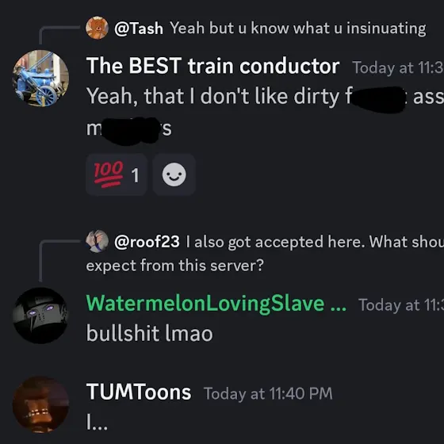Click the TUMToons message reading I...
444x444 pixels.
pyautogui.click(x=97, y=423)
